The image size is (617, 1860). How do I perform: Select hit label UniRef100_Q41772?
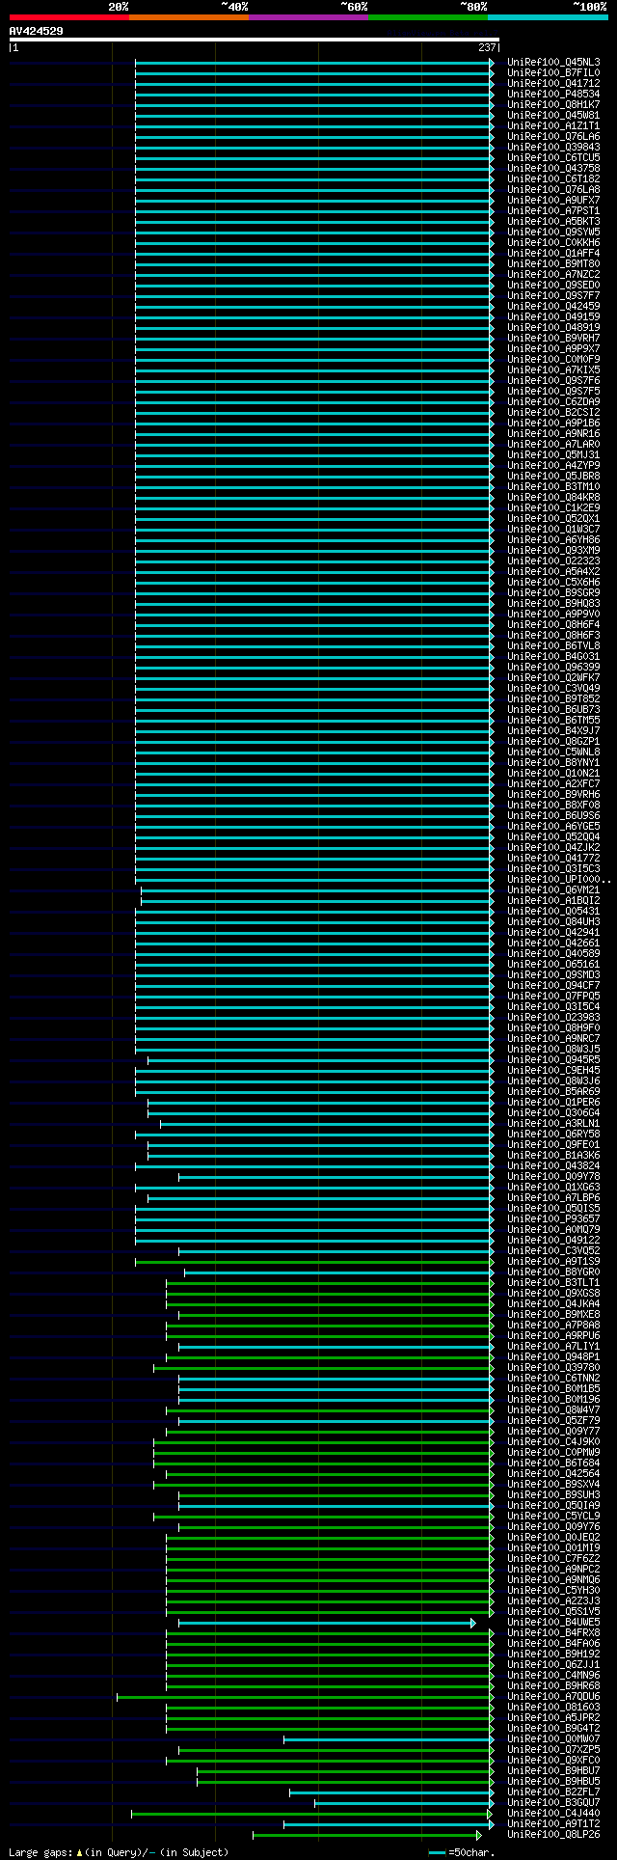pyautogui.click(x=553, y=859)
